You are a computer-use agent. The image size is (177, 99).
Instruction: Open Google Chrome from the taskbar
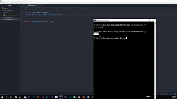pos(79,97)
